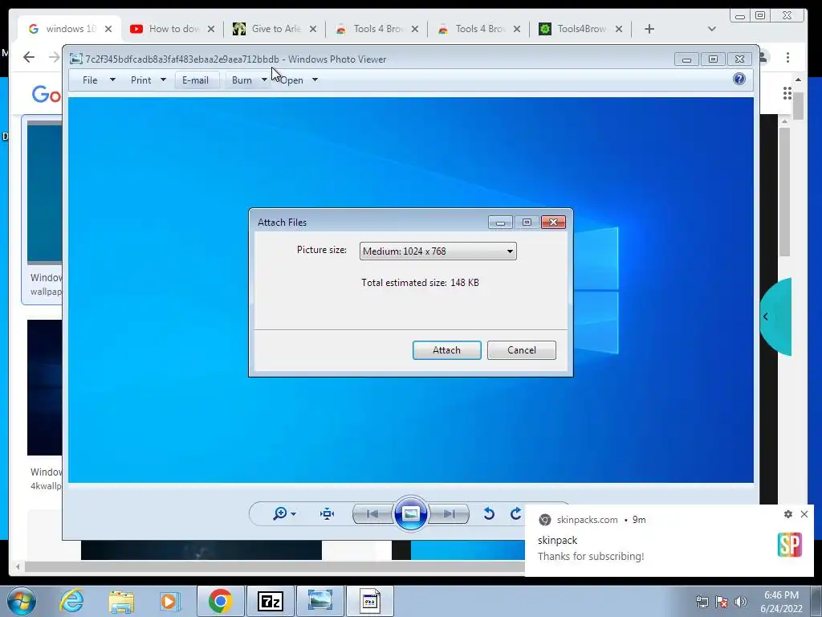Minimize the Attach Files dialog
The height and width of the screenshot is (617, 822).
tap(500, 222)
